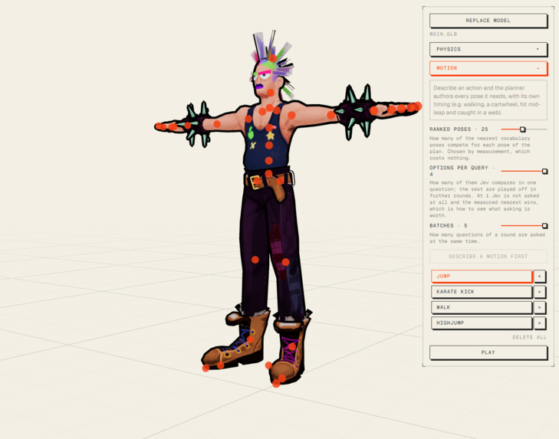Click the MAIN.GLB file name

(x=443, y=34)
